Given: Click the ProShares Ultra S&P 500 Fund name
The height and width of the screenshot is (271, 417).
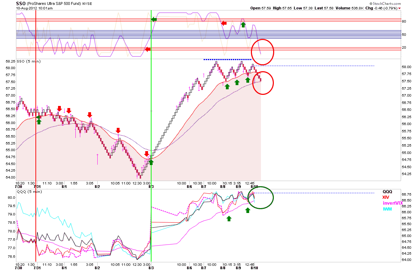Looking at the screenshot, I should coord(54,3).
